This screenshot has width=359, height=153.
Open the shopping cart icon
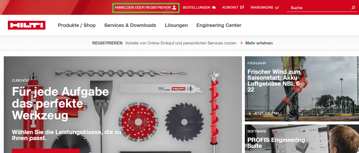click(x=277, y=8)
